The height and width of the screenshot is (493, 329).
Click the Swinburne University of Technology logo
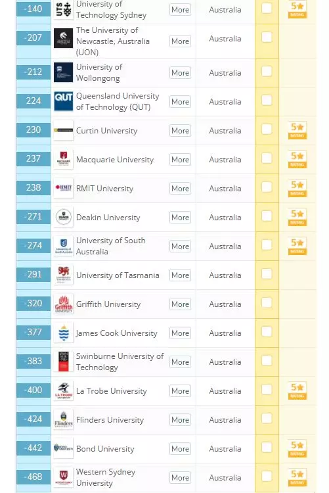64,362
